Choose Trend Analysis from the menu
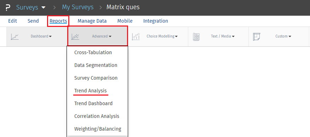Screen dimensions: 310x137 click(x=91, y=91)
